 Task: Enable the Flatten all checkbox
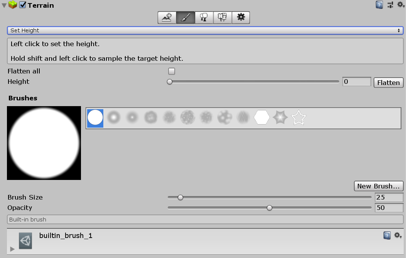pos(172,71)
